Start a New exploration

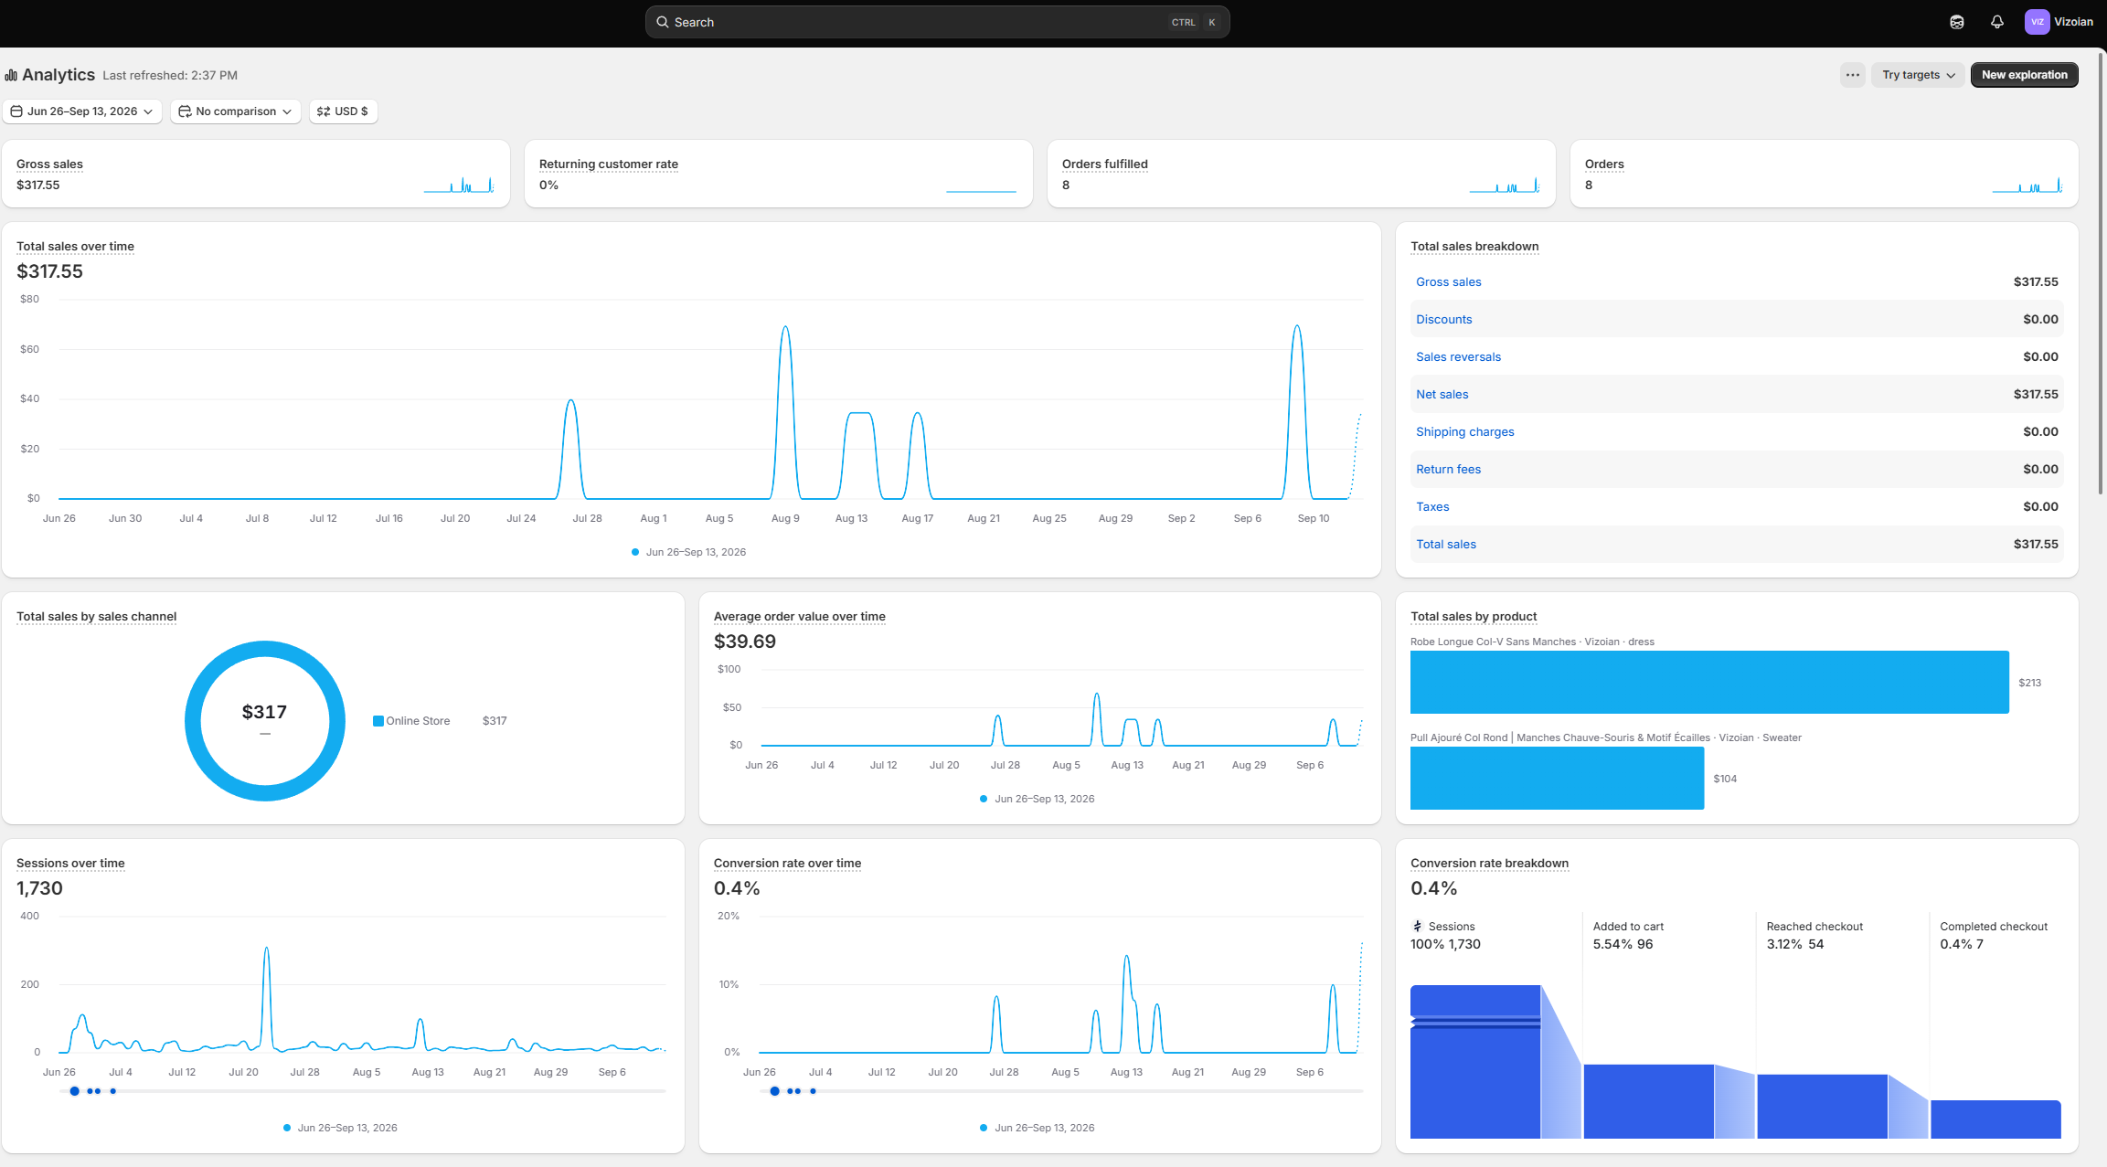point(2024,75)
